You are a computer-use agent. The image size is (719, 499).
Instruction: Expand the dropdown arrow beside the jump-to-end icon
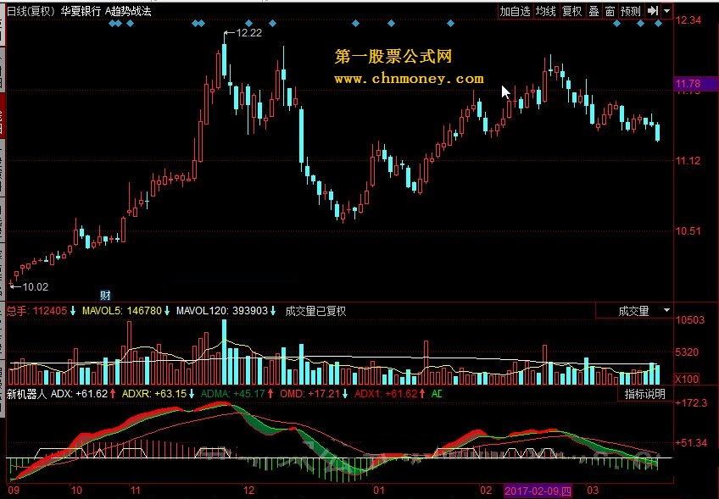(666, 11)
